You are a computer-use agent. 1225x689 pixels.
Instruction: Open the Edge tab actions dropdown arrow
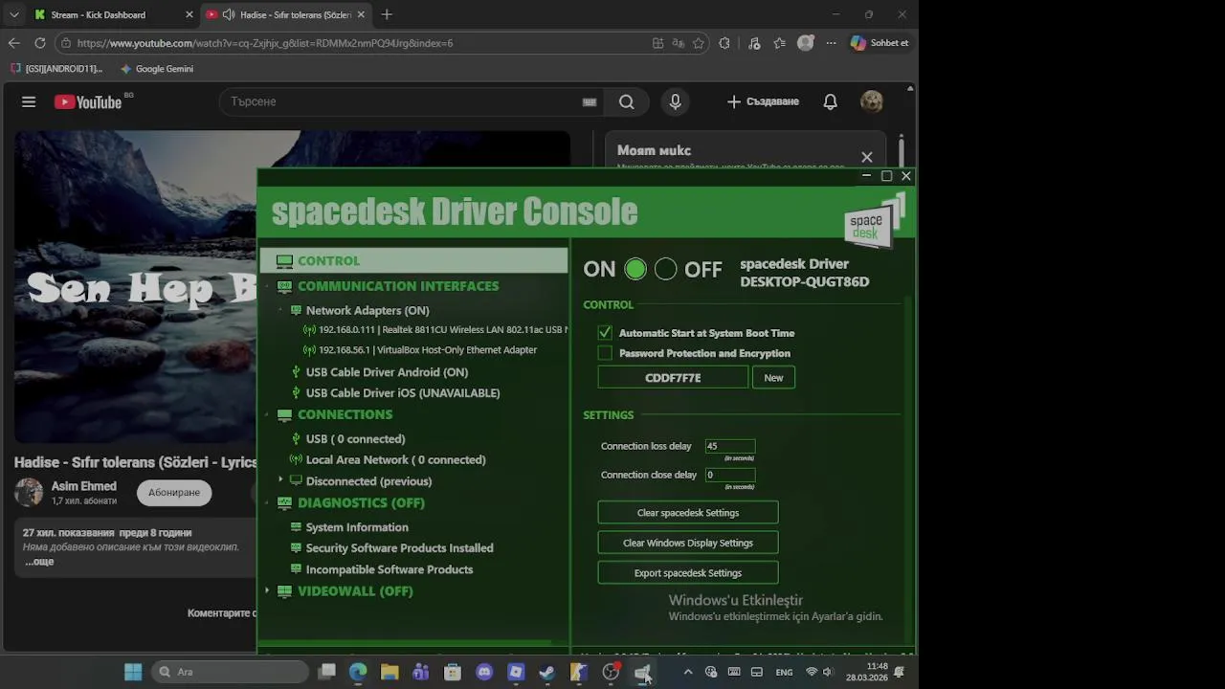click(13, 14)
